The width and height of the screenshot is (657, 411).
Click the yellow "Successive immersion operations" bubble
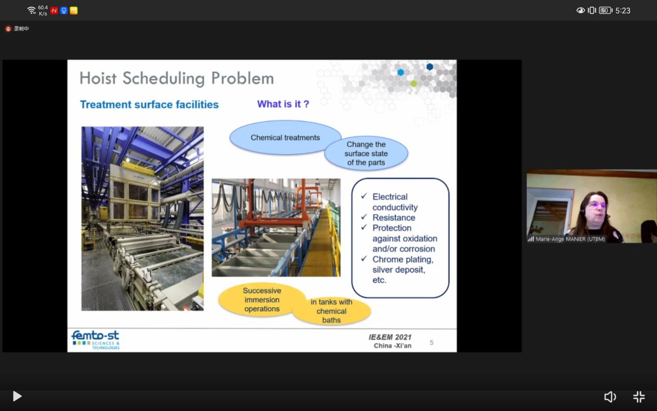pos(262,300)
